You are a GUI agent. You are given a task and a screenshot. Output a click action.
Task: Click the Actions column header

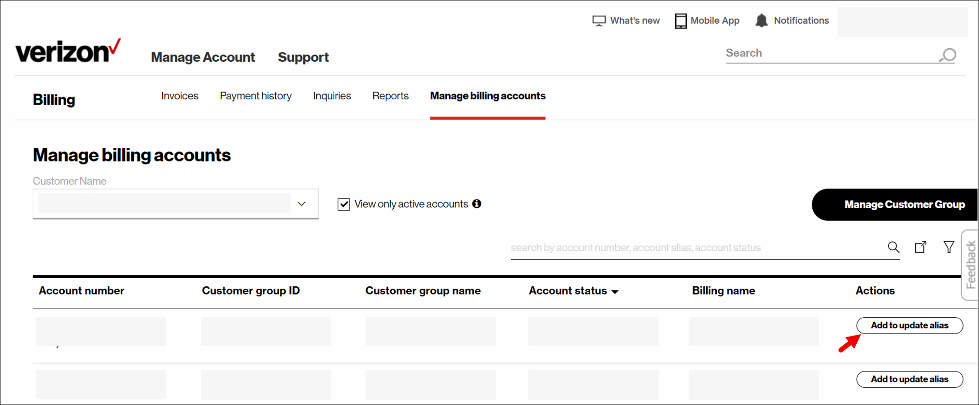pos(875,291)
